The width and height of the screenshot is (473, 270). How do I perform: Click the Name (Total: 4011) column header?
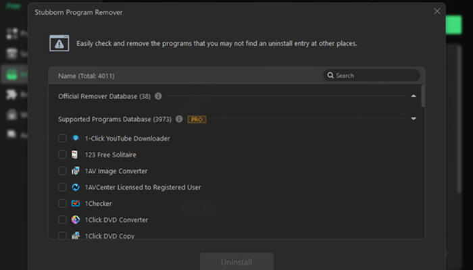pyautogui.click(x=86, y=76)
